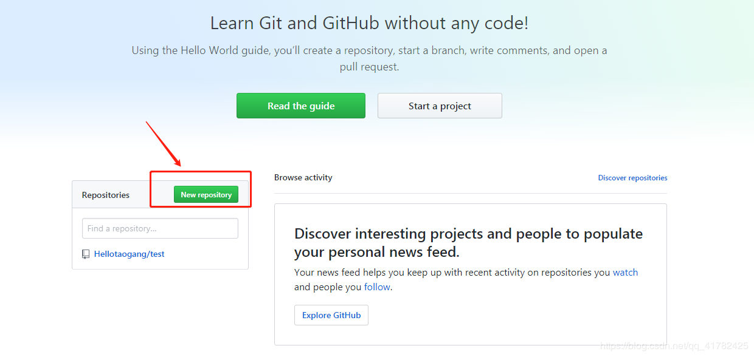The height and width of the screenshot is (357, 754).
Task: Click the Repositories panel heading
Action: (x=106, y=195)
